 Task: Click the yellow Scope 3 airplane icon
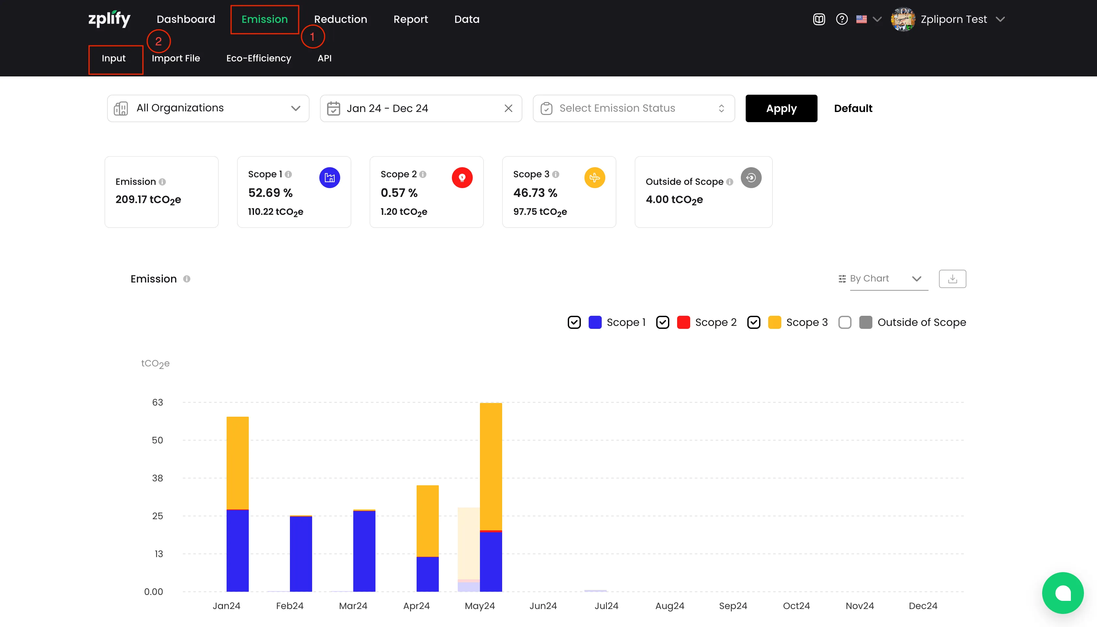click(x=595, y=177)
